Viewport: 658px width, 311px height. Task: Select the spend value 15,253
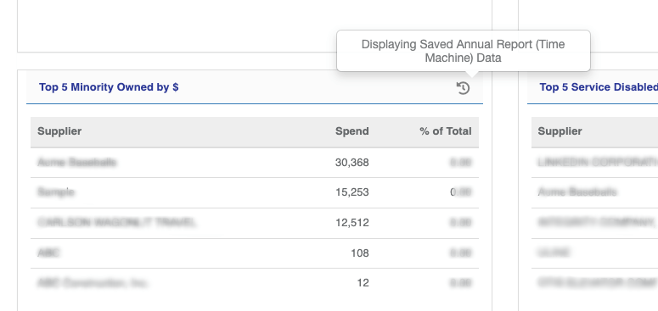[x=351, y=192]
